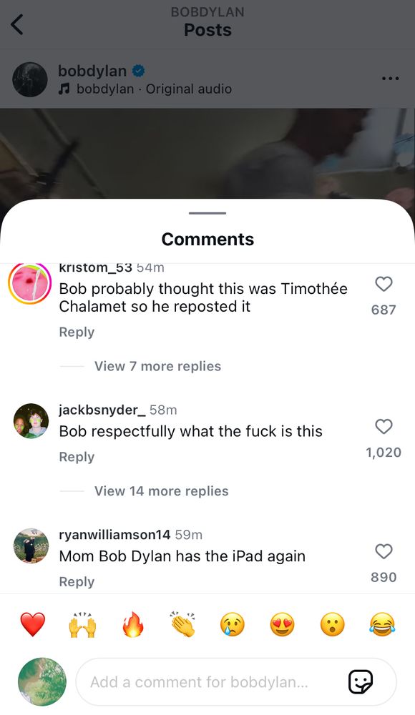Reply to kristom_53's comment
415x715 pixels.
(x=77, y=332)
